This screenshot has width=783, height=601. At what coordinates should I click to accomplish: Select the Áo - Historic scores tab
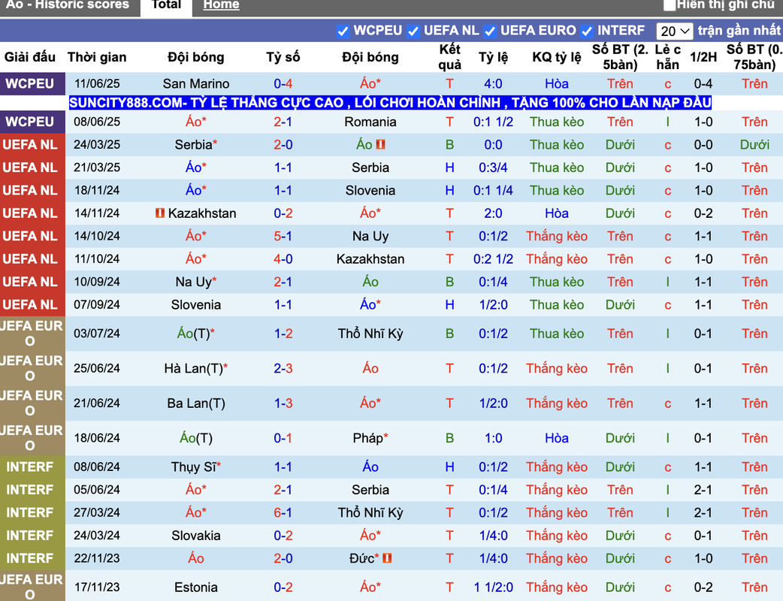[68, 5]
